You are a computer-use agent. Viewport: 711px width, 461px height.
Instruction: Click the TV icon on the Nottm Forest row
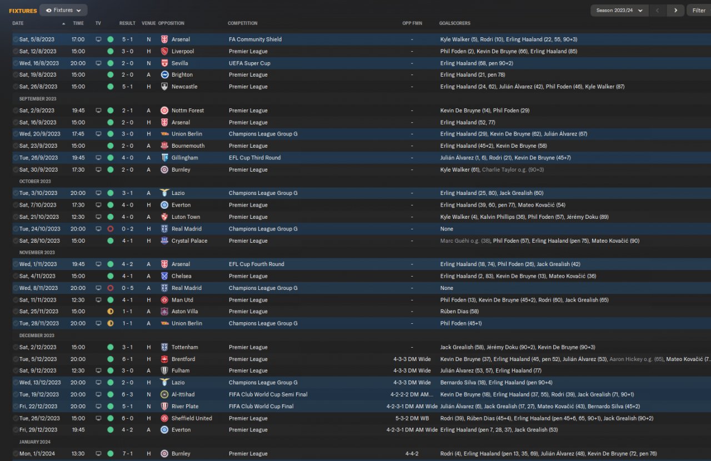[x=99, y=111]
